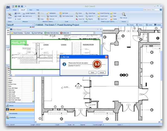167x131 pixels.
Task: Click Insert Drawing
Action: (x=104, y=13)
